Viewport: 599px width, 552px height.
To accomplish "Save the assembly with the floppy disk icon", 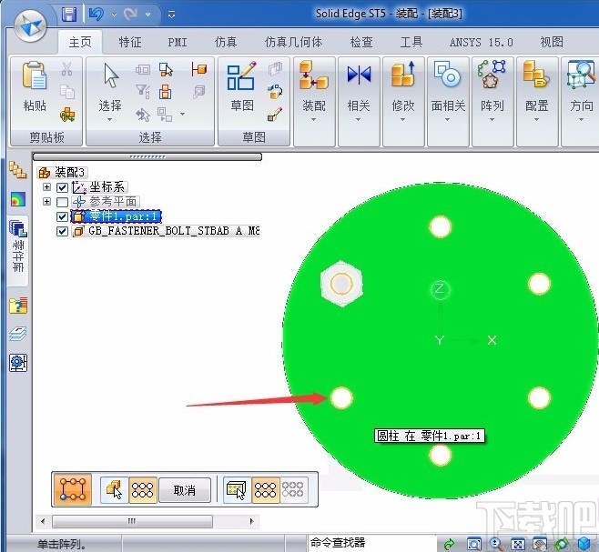I will [x=69, y=15].
